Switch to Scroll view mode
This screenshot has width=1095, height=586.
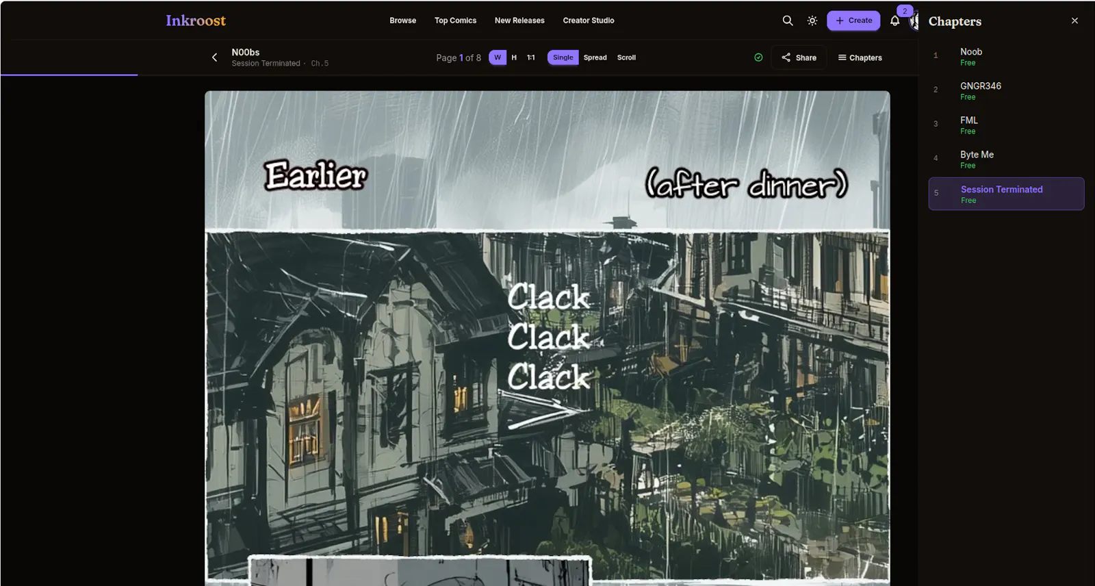click(626, 58)
